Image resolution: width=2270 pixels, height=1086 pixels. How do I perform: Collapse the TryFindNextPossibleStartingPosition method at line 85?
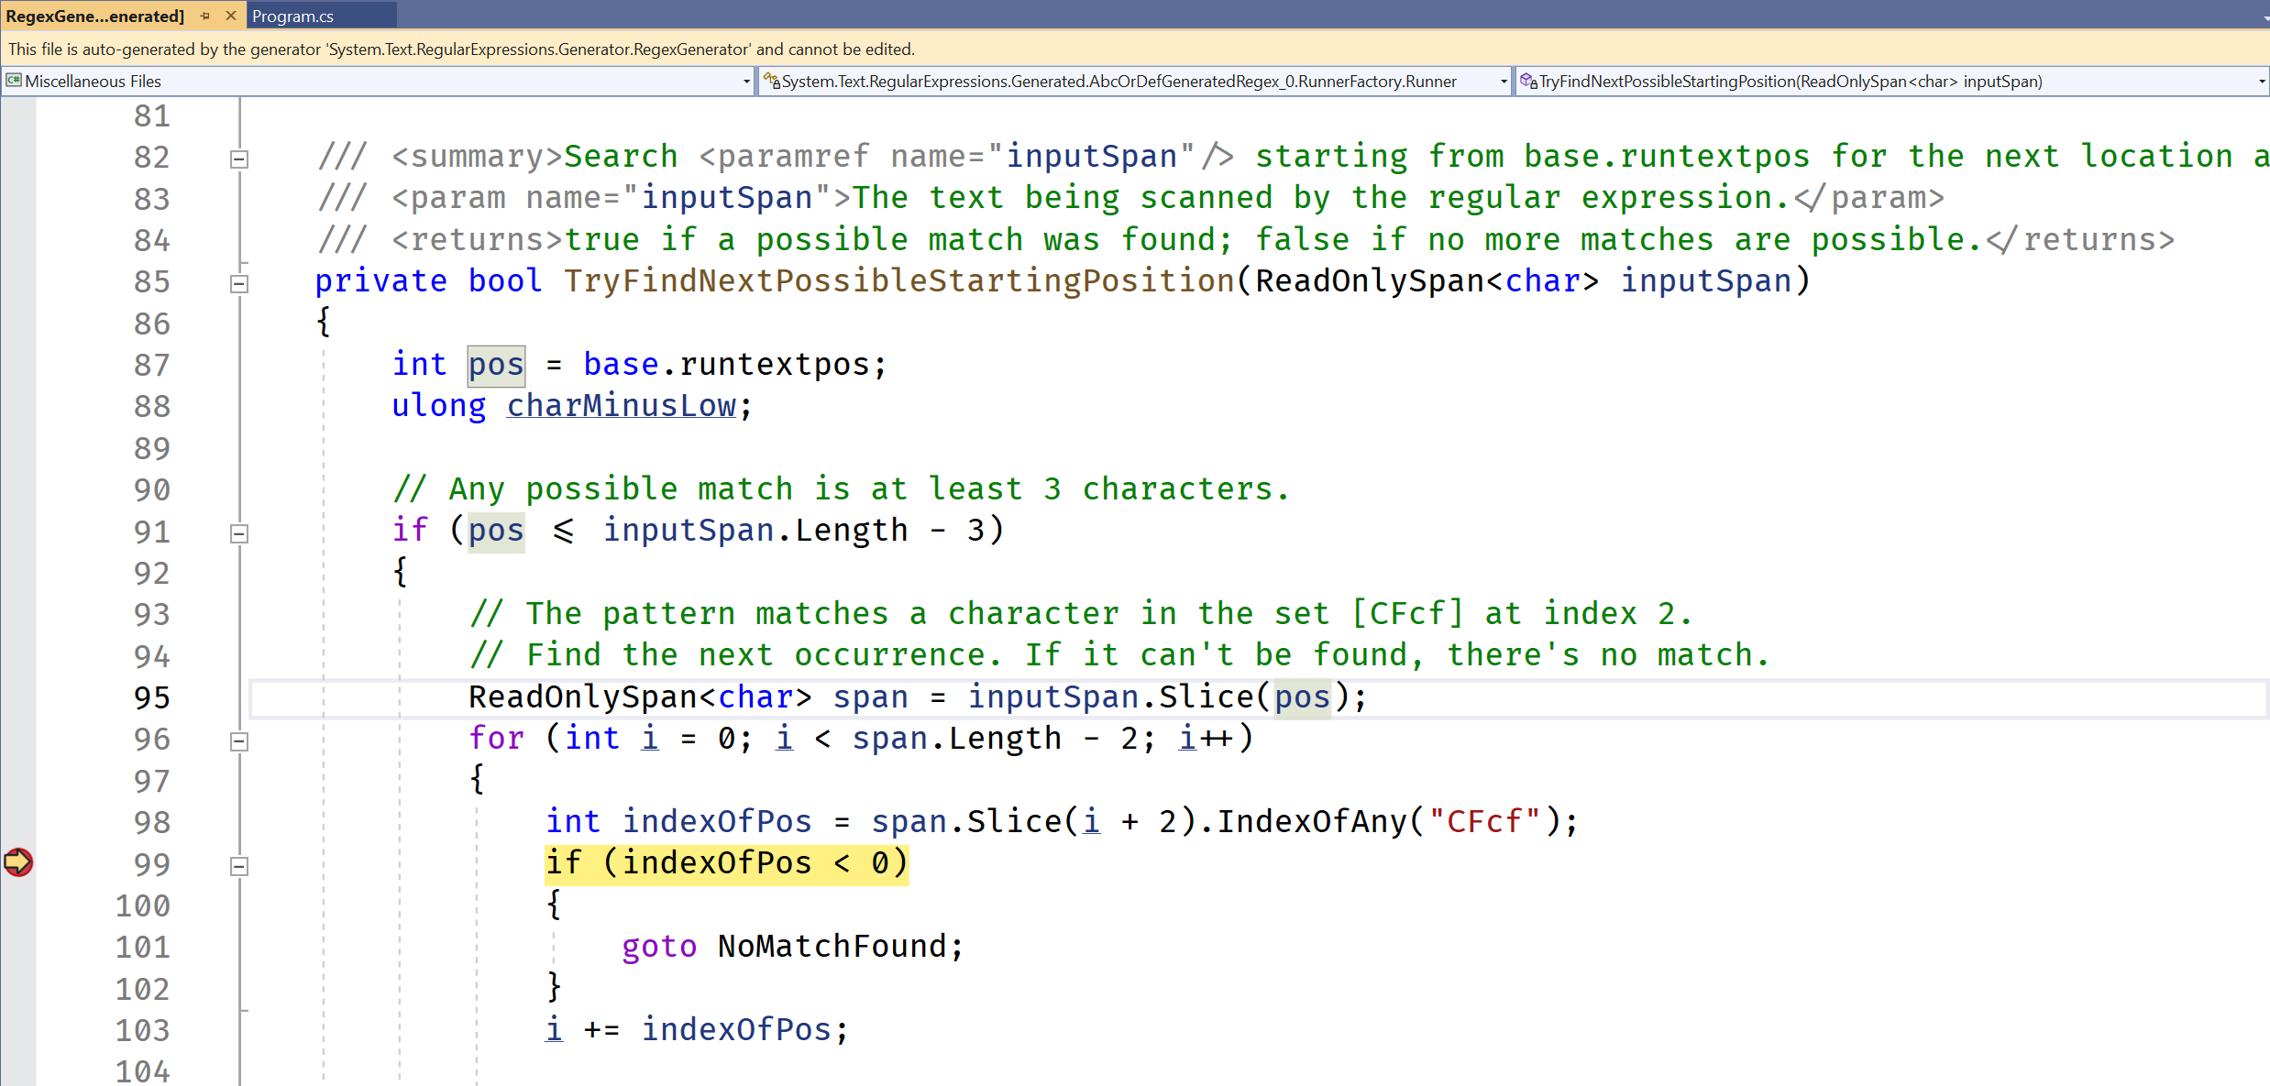pos(238,283)
